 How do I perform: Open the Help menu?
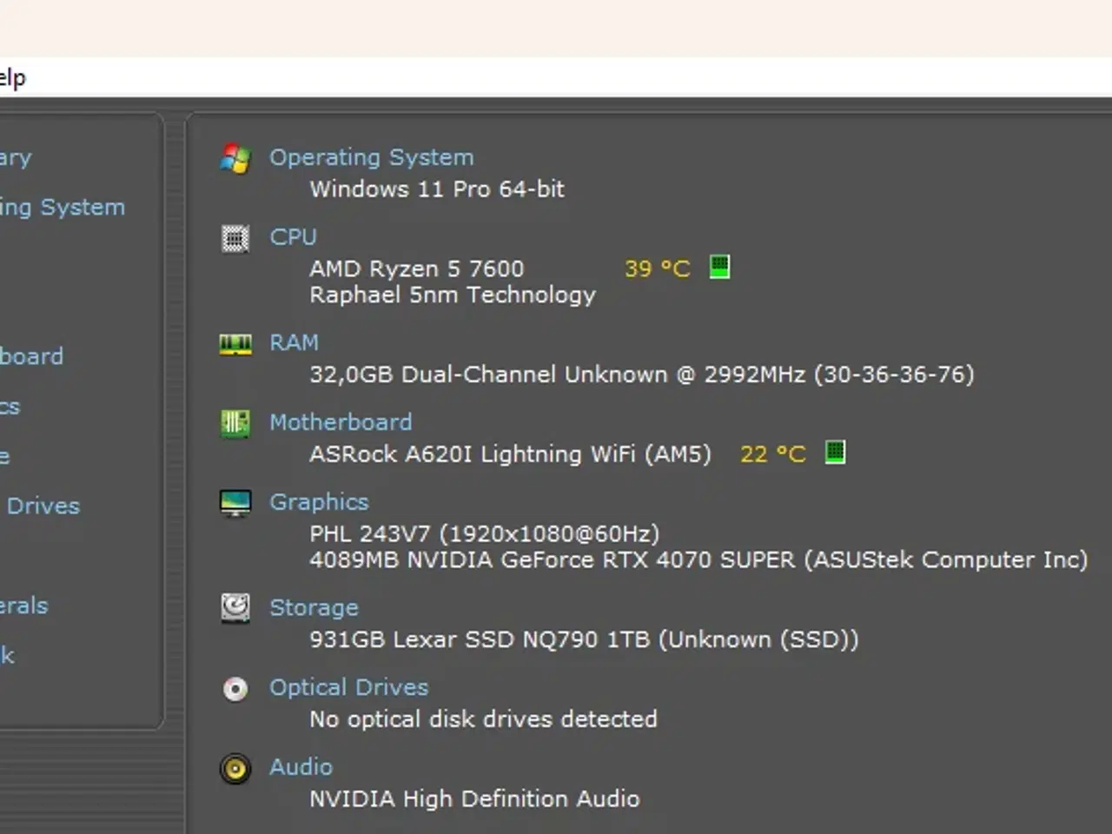(x=12, y=78)
